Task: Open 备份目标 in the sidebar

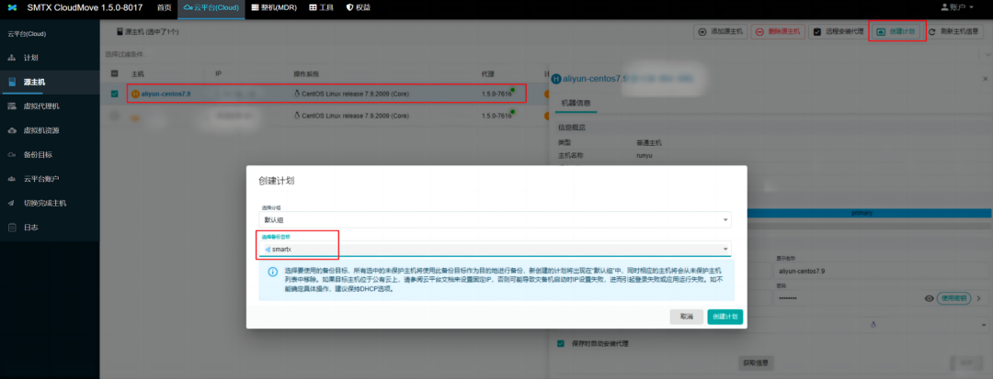Action: (50, 155)
